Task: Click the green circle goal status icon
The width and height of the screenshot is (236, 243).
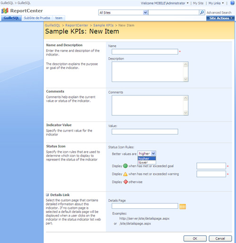Action: click(126, 166)
